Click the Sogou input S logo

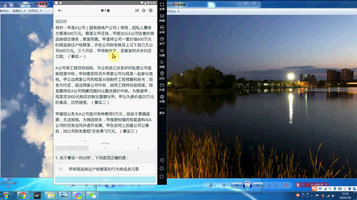[314, 189]
